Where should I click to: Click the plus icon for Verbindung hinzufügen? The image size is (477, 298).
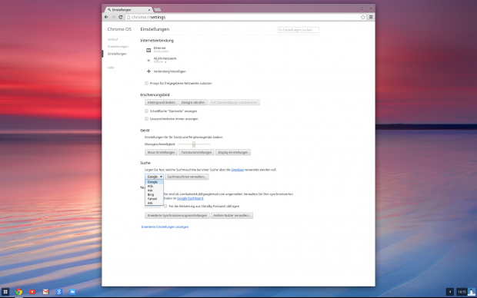pos(148,71)
